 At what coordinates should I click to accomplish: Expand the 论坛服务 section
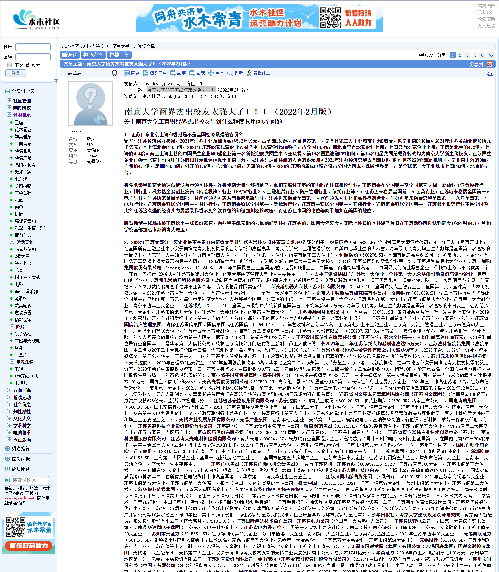[7, 469]
